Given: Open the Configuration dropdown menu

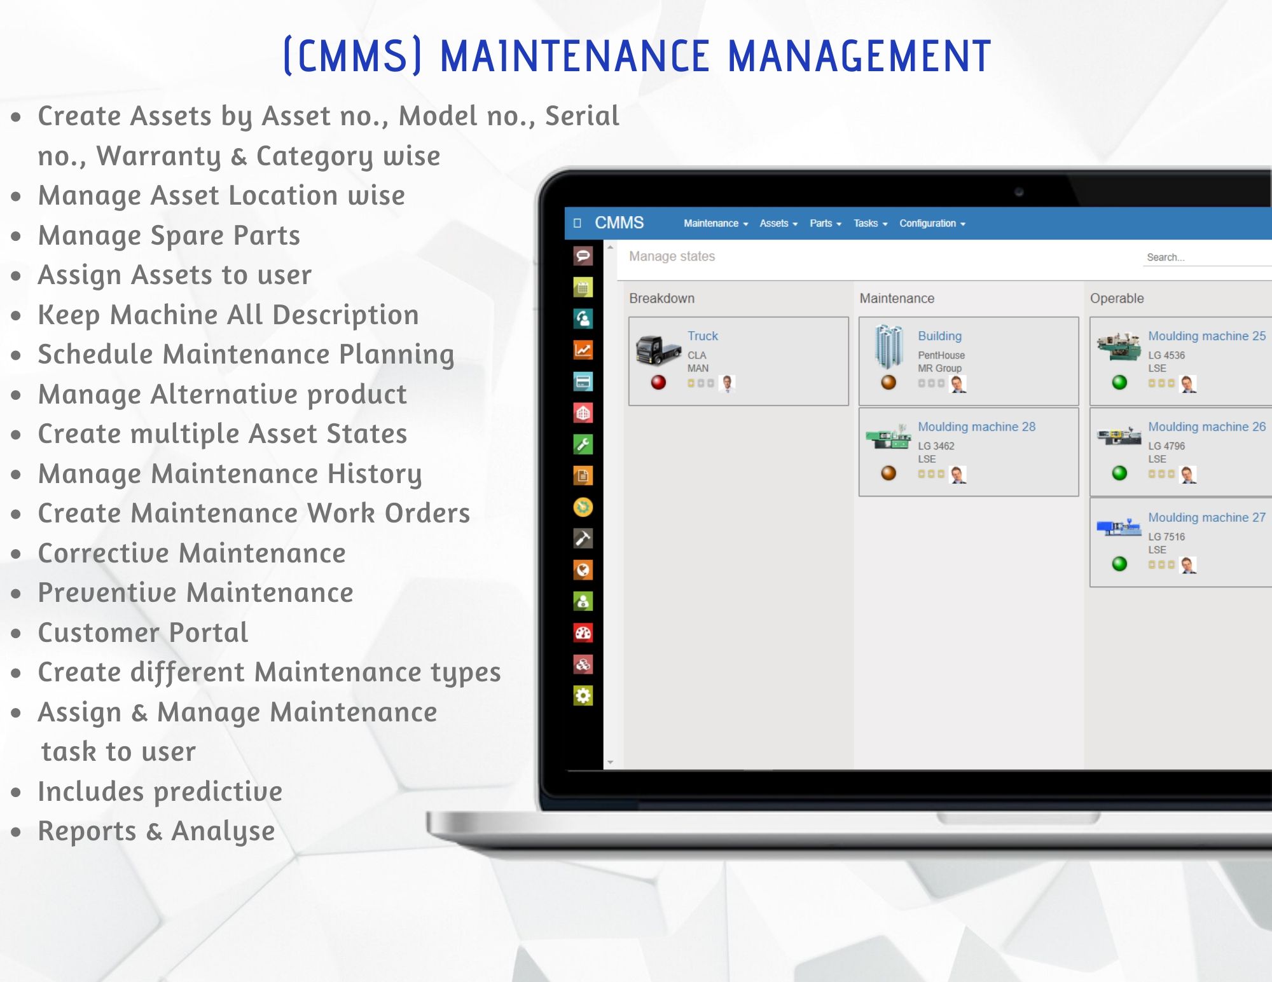Looking at the screenshot, I should tap(932, 223).
